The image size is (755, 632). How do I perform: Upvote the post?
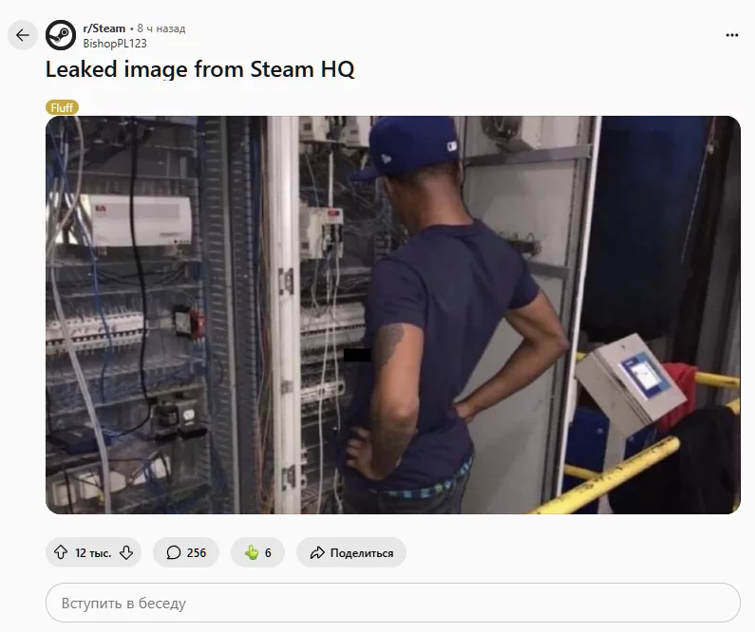pyautogui.click(x=61, y=552)
